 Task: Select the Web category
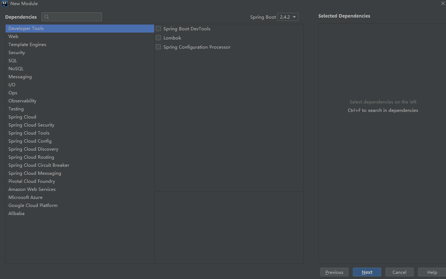point(80,37)
